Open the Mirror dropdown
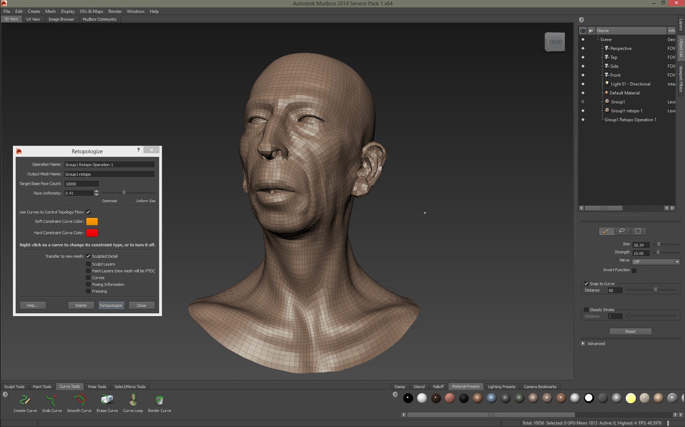Screen dimensions: 685x427 [x=677, y=261]
